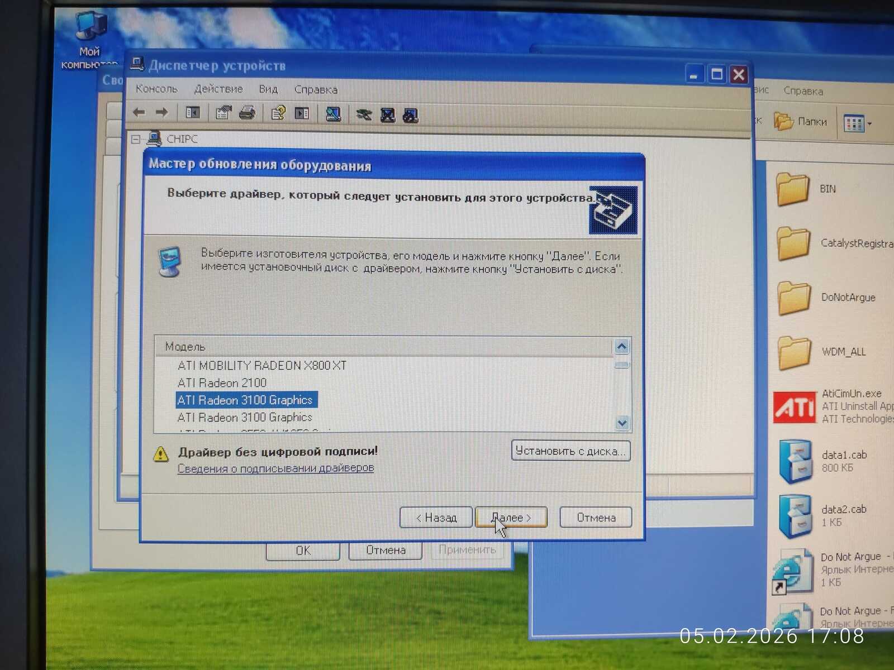Select the WDM_ALL folder icon
Image resolution: width=894 pixels, height=670 pixels.
point(794,352)
